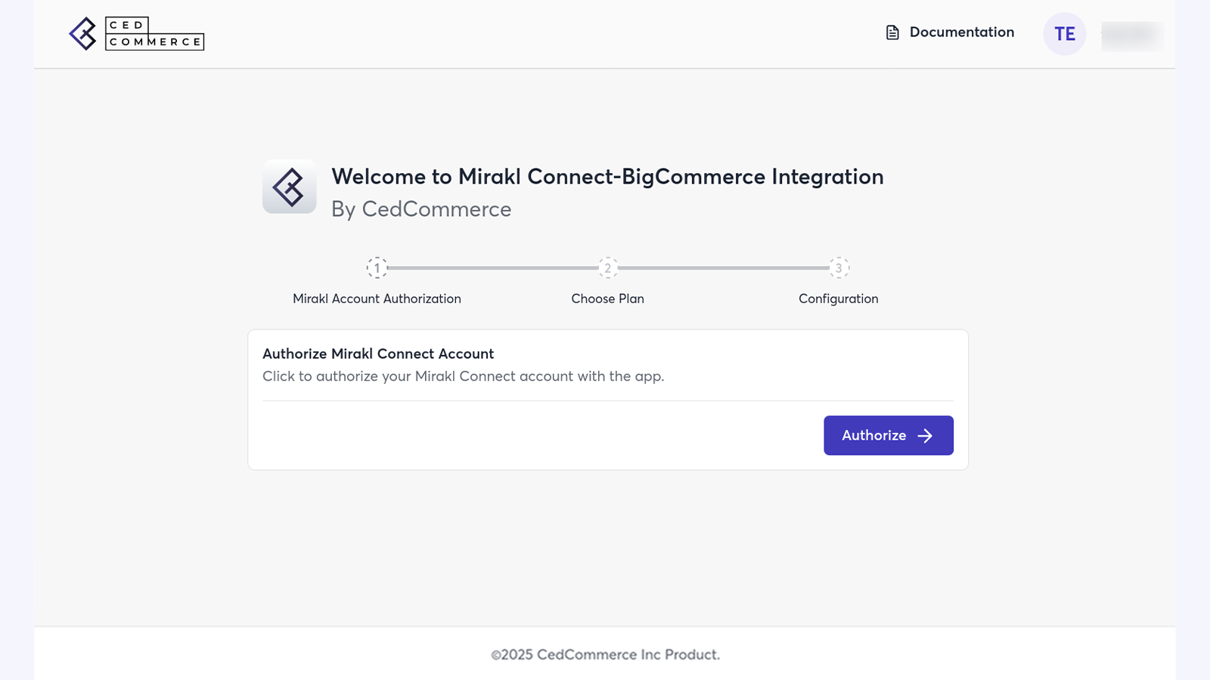
Task: Select step 1 circle in progress tracker
Action: coord(377,267)
